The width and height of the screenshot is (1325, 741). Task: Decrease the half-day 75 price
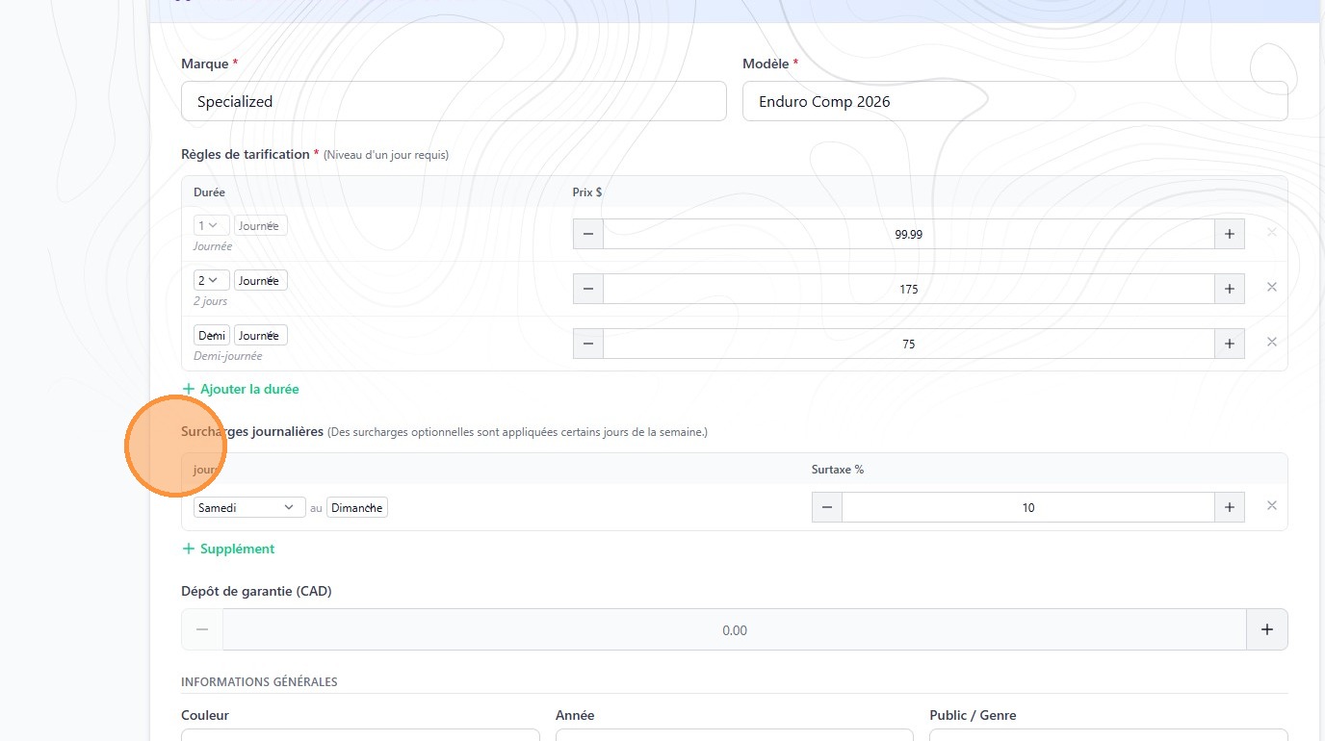point(588,344)
